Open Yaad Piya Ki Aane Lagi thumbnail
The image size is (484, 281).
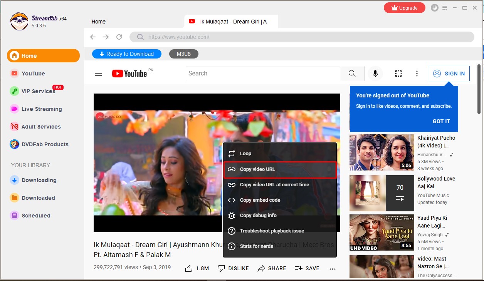click(x=382, y=232)
